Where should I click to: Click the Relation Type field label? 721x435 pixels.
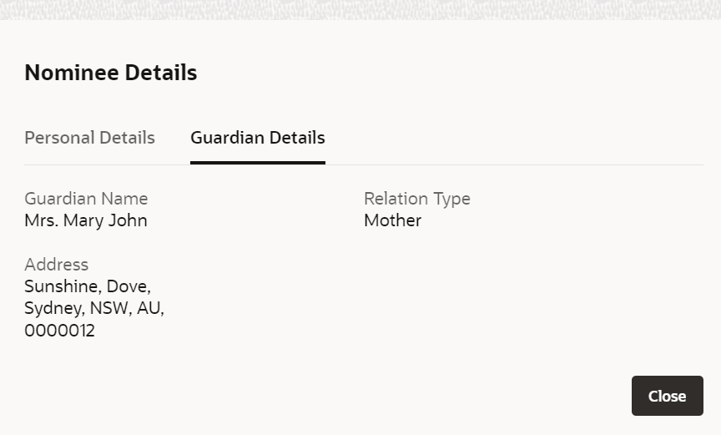pyautogui.click(x=416, y=199)
